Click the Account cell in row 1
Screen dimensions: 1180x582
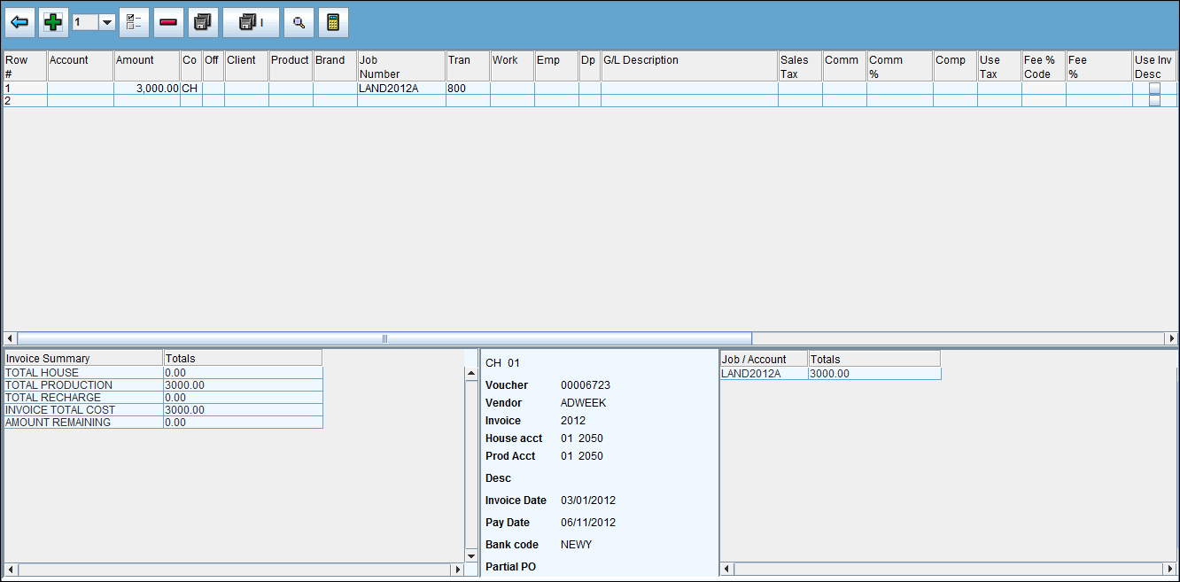[81, 89]
